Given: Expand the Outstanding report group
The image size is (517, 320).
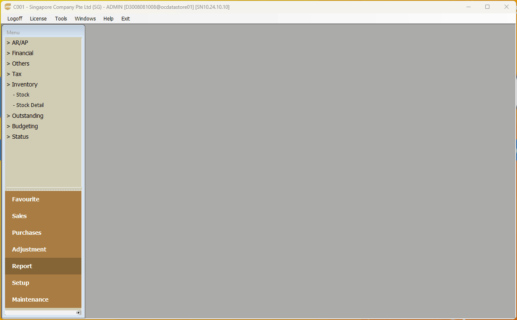Looking at the screenshot, I should (25, 116).
